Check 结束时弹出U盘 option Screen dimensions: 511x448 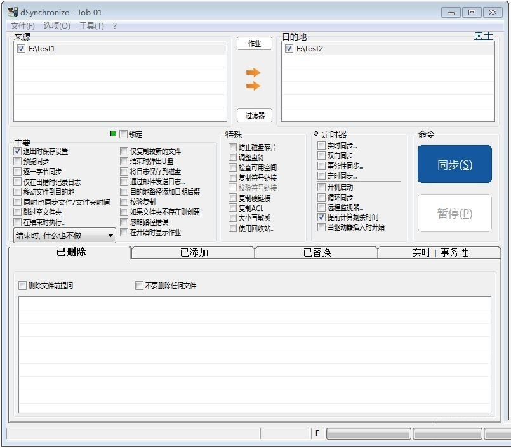click(x=124, y=162)
